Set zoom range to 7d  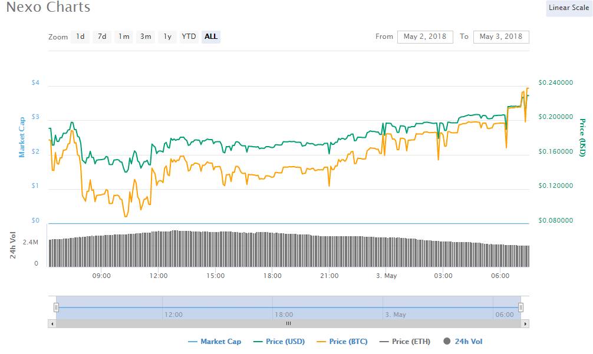102,37
